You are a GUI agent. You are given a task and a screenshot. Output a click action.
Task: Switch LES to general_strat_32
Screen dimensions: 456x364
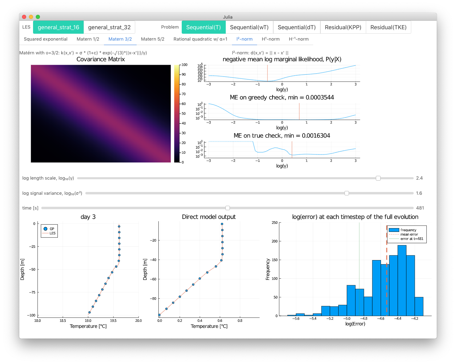pos(109,27)
